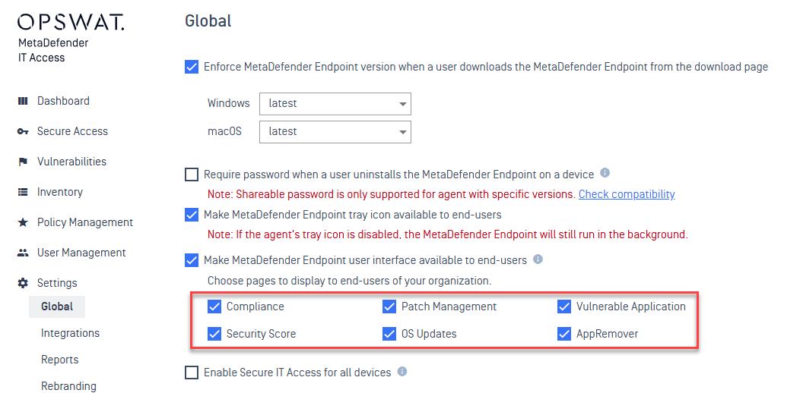Open the Rebranding settings page

(68, 386)
